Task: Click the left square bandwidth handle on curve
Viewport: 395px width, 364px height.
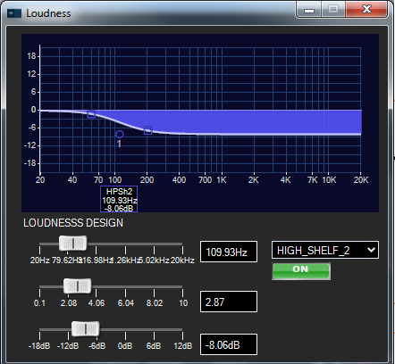Action: (x=91, y=114)
